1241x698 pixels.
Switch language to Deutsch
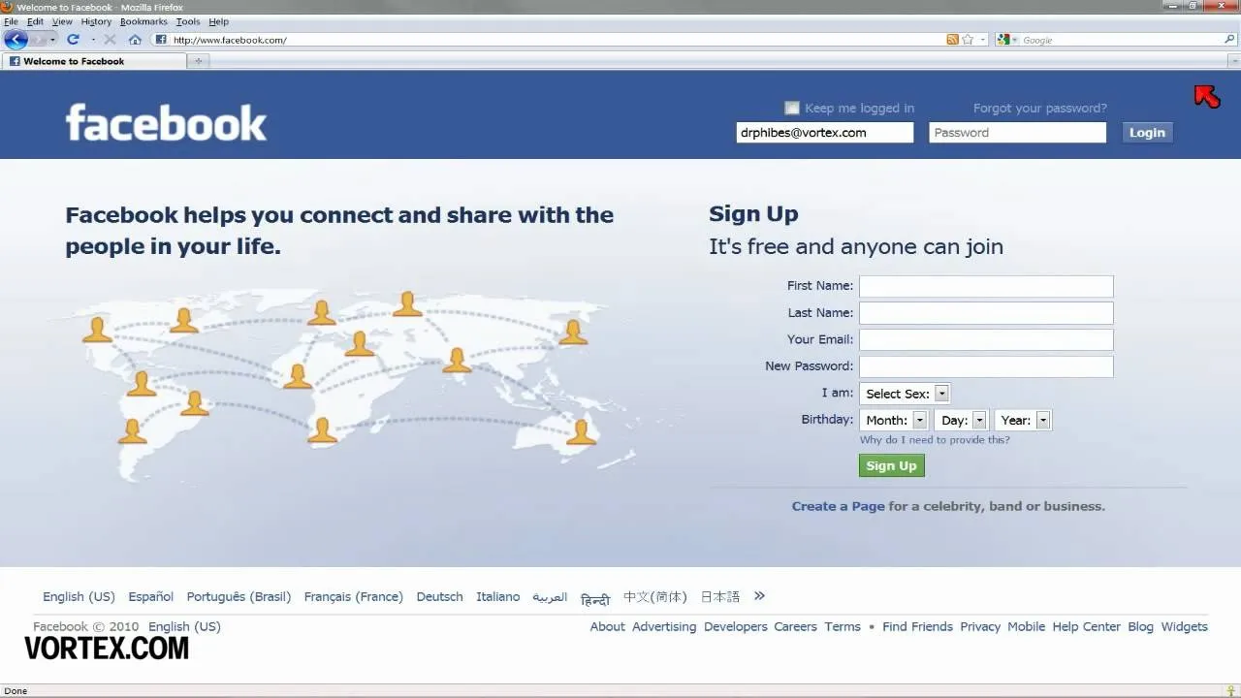[439, 596]
